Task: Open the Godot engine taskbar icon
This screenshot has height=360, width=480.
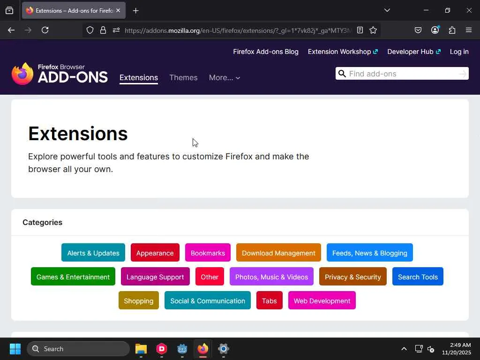Action: coord(182,349)
